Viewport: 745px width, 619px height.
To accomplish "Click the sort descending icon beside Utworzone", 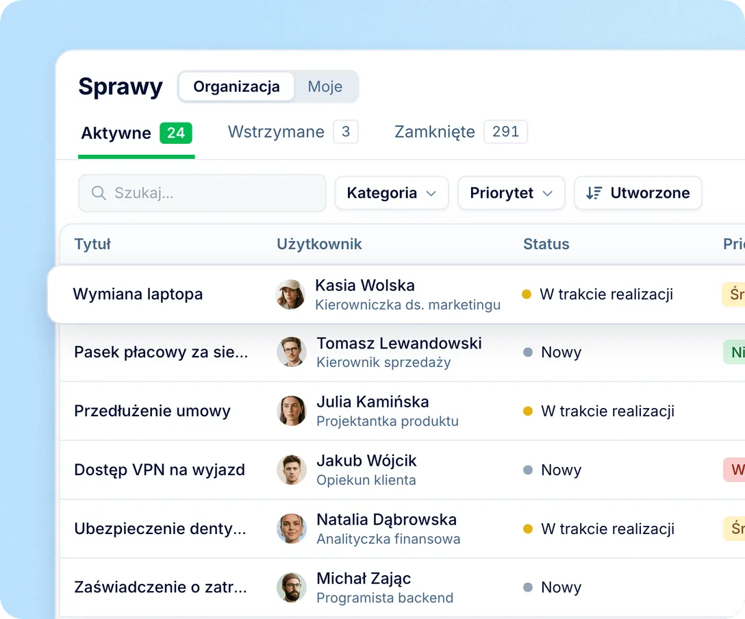I will 594,193.
